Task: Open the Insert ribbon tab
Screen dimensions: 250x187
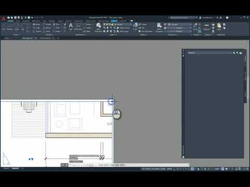Action: tap(18, 21)
